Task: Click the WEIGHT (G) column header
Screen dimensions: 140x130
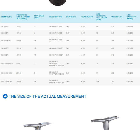Action: 117,17
